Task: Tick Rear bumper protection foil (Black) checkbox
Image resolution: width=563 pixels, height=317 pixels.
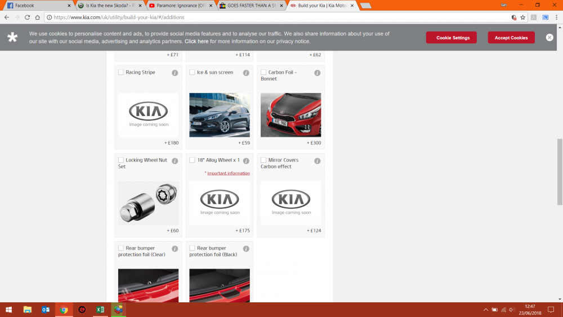Action: (x=192, y=248)
